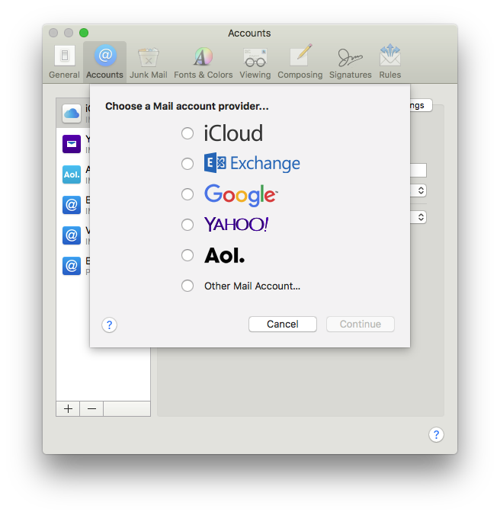Screen dimensions: 500x515
Task: Open help for the Accounts window
Action: pyautogui.click(x=436, y=434)
